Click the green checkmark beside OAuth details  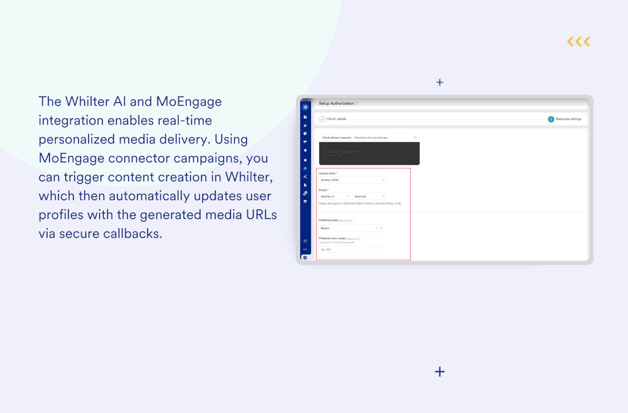click(322, 119)
